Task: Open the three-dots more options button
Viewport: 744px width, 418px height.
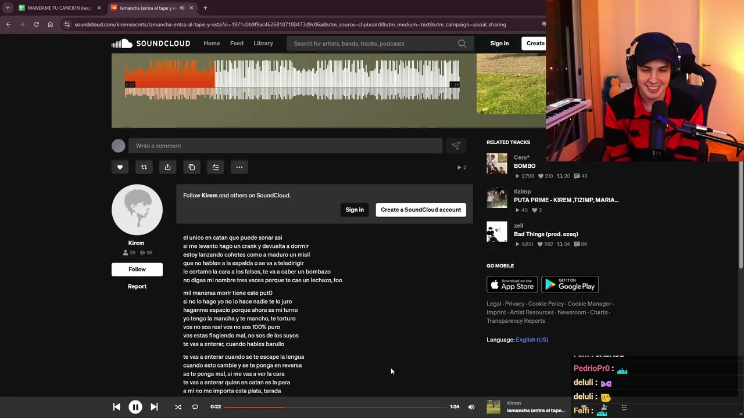Action: click(x=239, y=167)
